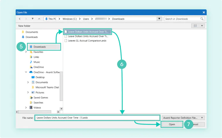The image size is (222, 138).
Task: Click icon of Leaves GL Accrual Comparison.ardx
Action: pos(66,41)
